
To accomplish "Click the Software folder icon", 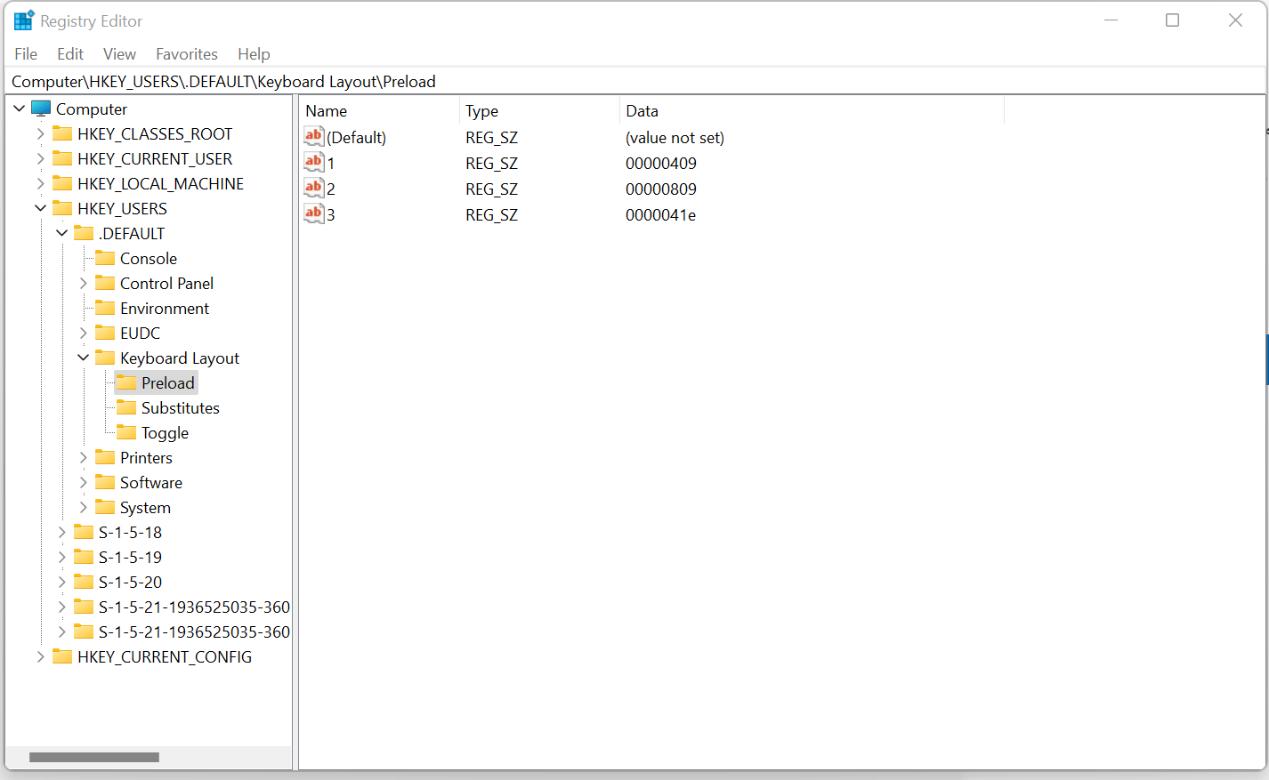I will (x=105, y=482).
